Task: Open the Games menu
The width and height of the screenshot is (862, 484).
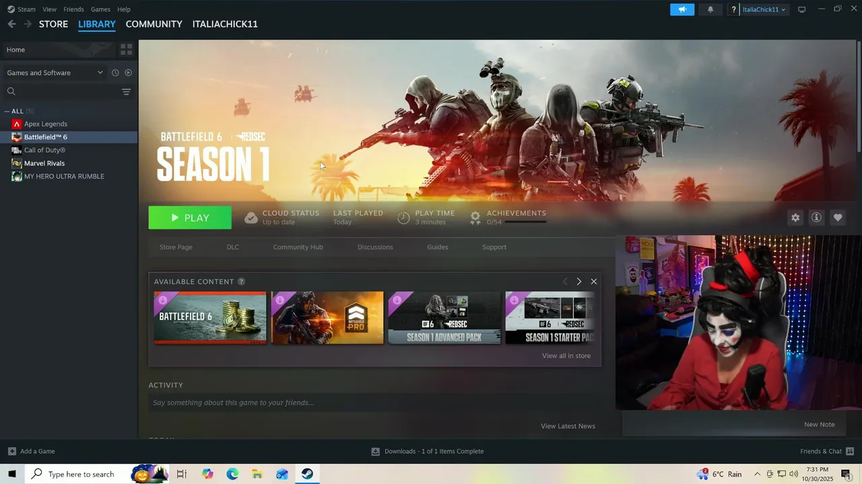Action: [100, 9]
